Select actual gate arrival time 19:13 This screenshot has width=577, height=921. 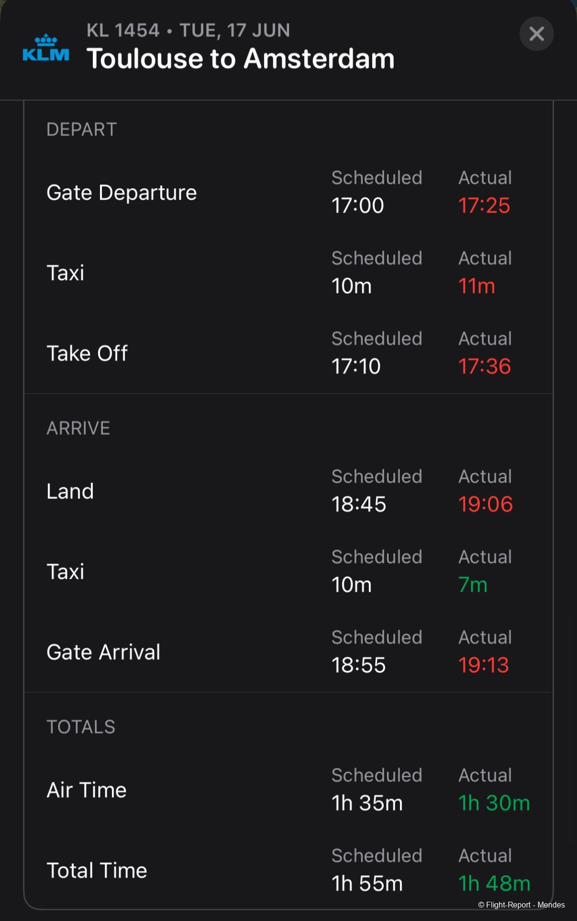[483, 665]
